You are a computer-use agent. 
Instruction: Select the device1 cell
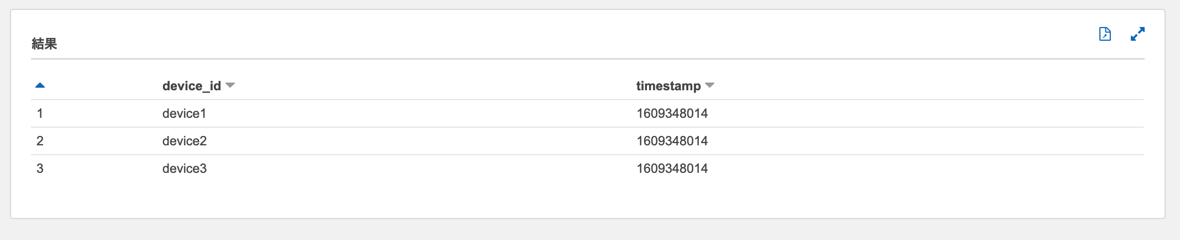[184, 113]
